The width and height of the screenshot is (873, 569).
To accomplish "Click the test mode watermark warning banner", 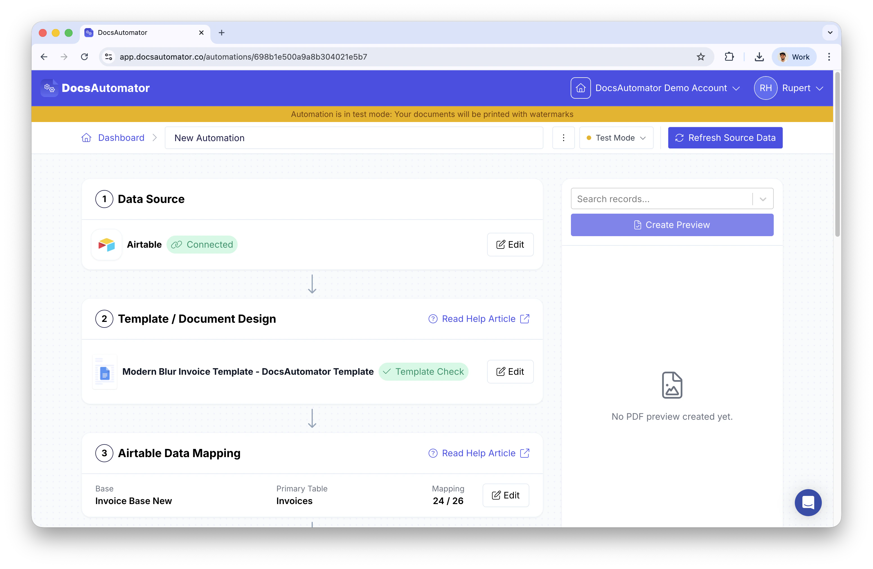I will pyautogui.click(x=432, y=114).
